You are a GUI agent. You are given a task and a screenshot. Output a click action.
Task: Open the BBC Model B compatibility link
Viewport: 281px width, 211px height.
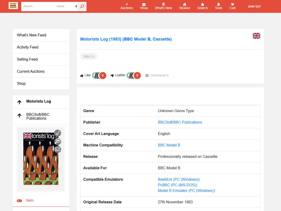pyautogui.click(x=169, y=145)
